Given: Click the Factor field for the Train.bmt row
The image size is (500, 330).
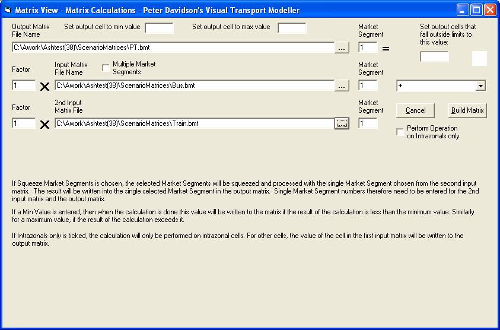Looking at the screenshot, I should tap(24, 123).
